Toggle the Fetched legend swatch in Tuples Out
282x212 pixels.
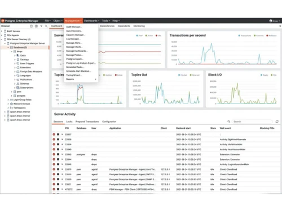[x=179, y=75]
